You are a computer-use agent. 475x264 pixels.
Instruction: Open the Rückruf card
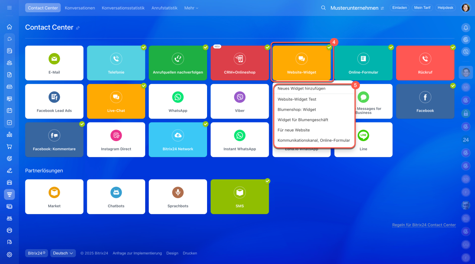click(425, 63)
